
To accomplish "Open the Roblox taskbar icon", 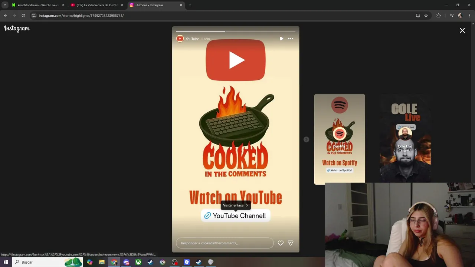I will (x=187, y=262).
